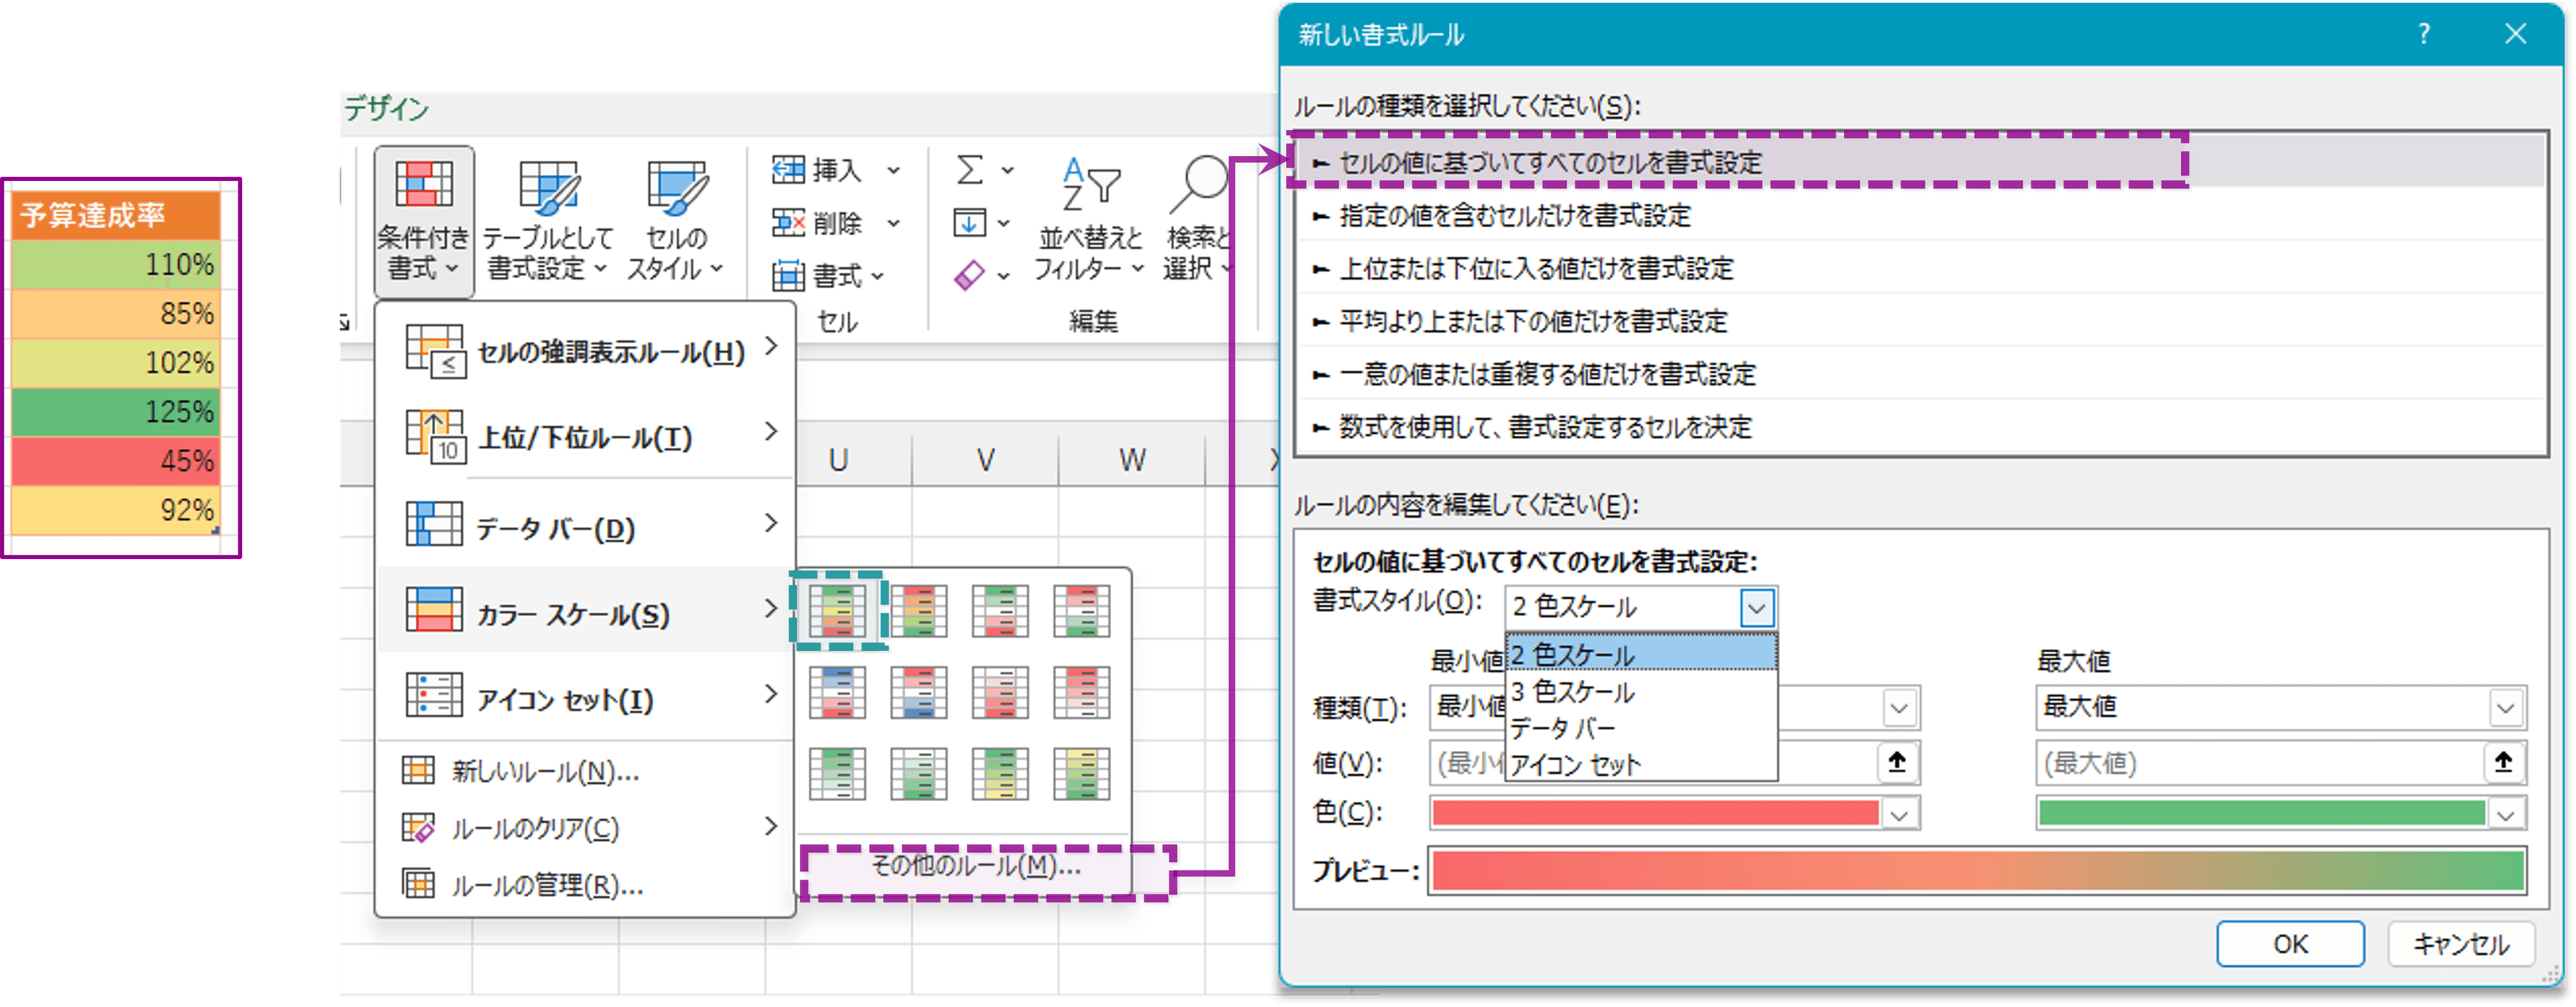
Task: Choose 3 色スケール from the list
Action: [1572, 691]
